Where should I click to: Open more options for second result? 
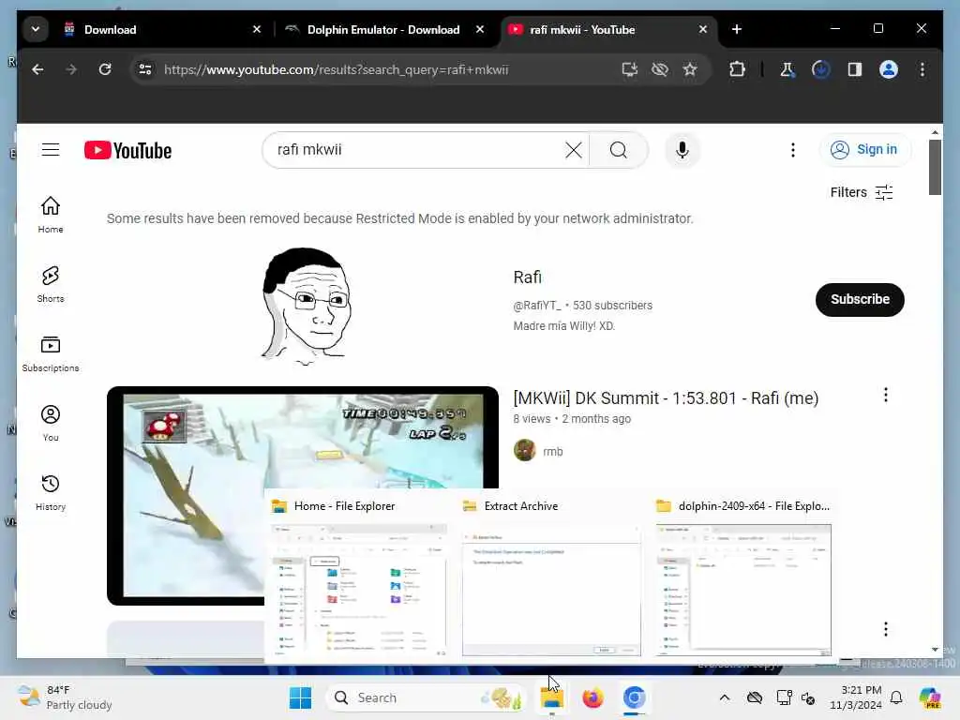click(885, 629)
